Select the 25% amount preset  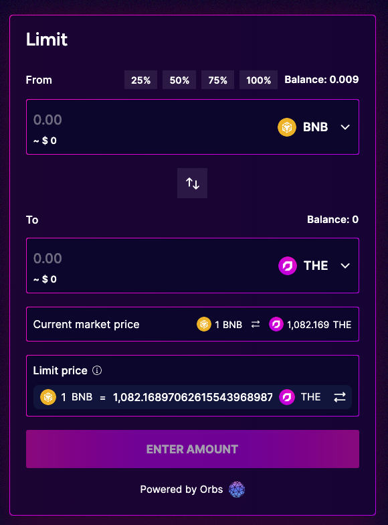(140, 80)
